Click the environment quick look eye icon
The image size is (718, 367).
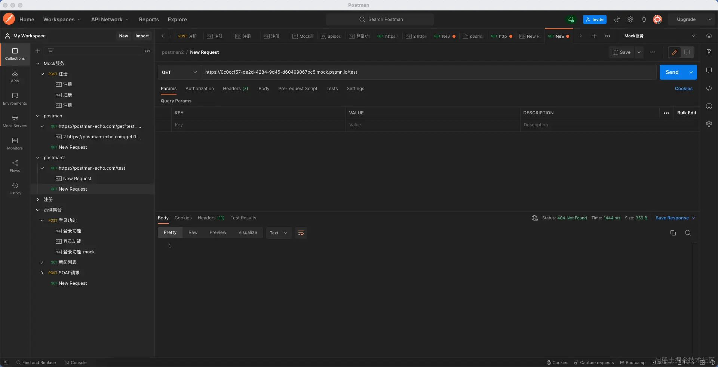pyautogui.click(x=709, y=36)
